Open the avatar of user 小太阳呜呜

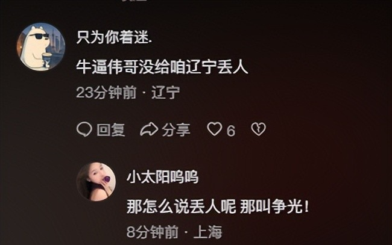click(96, 181)
